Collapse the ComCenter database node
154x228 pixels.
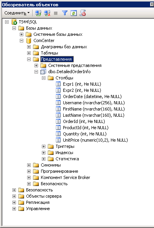pos(21,41)
